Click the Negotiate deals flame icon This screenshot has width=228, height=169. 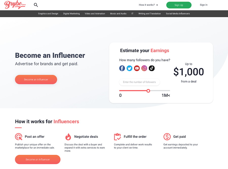[68, 137]
